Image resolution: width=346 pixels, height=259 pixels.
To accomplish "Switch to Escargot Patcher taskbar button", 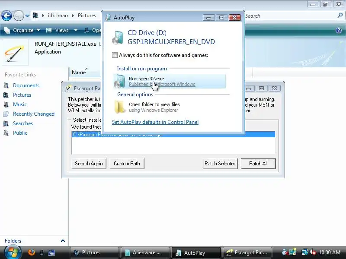I will tap(247, 253).
